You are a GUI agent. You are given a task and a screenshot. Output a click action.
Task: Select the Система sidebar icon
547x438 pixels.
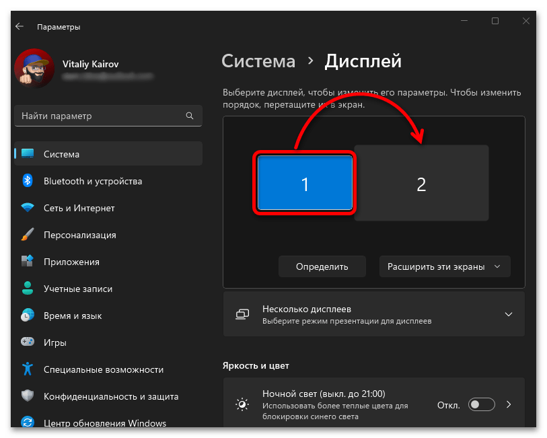pos(27,153)
